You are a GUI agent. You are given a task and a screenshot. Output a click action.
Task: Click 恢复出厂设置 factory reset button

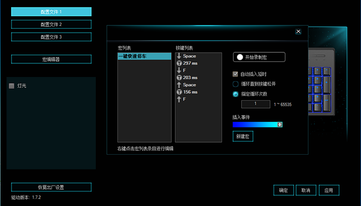(x=51, y=187)
